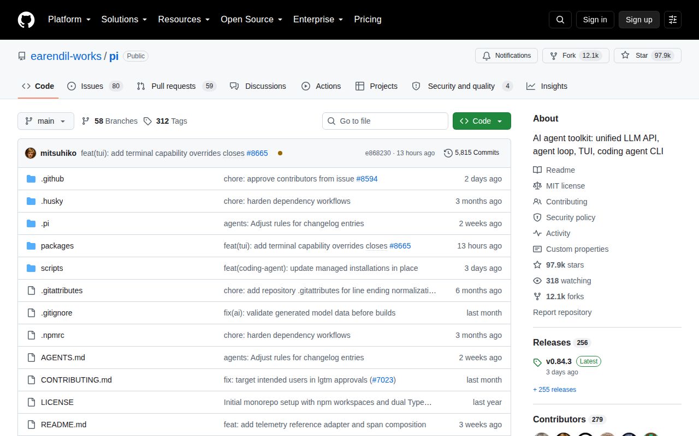Click the search magnifier icon in header
The image size is (699, 436).
(x=560, y=20)
